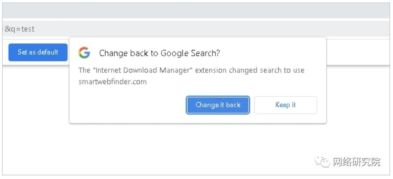393x179 pixels.
Task: Click the smartwebfinder.com text
Action: click(x=113, y=82)
